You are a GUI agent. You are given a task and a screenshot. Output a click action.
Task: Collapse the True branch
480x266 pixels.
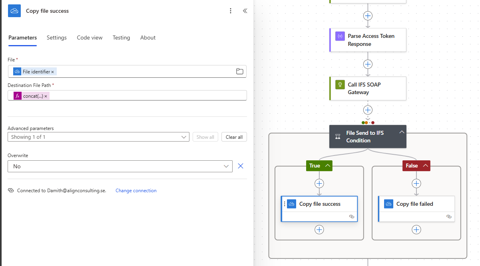[x=328, y=166]
